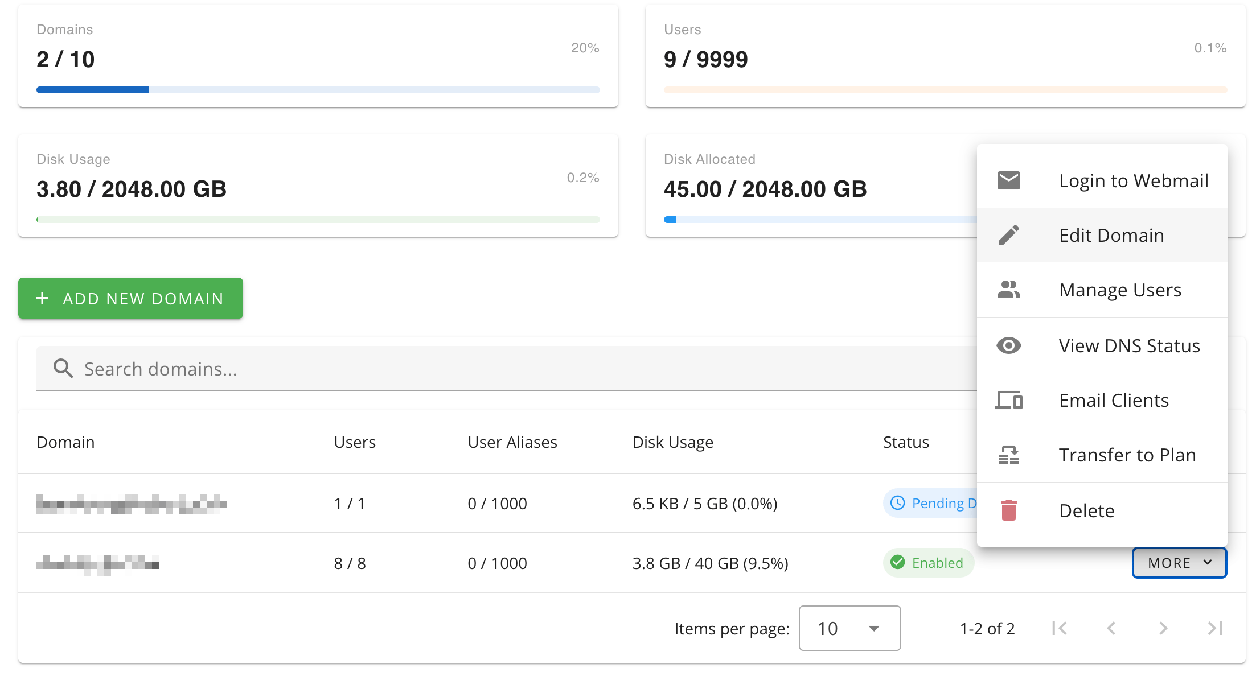Select Delete from the dropdown menu
The width and height of the screenshot is (1256, 676).
[1102, 510]
